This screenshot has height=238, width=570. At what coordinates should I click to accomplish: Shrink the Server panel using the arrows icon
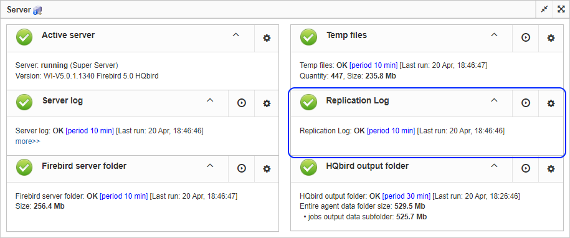(544, 9)
